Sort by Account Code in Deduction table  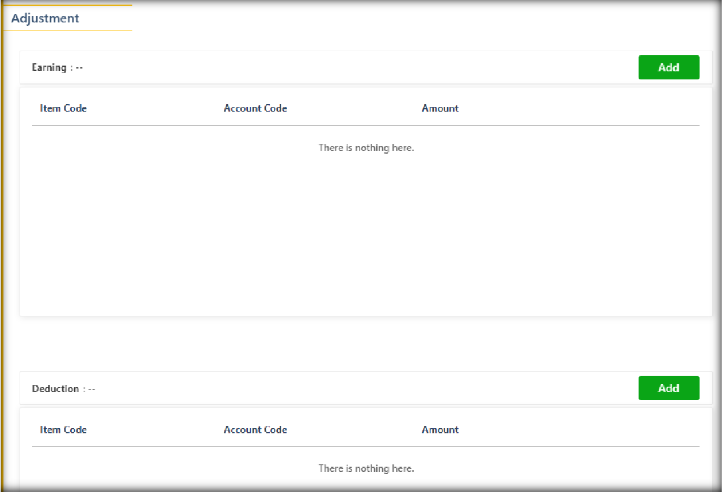pos(255,430)
